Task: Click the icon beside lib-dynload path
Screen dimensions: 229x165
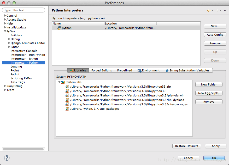Action: (67, 100)
